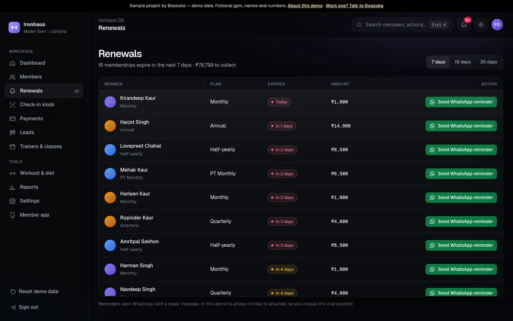The width and height of the screenshot is (513, 321).
Task: Click the ₹14,999 amount
Action: pos(341,126)
